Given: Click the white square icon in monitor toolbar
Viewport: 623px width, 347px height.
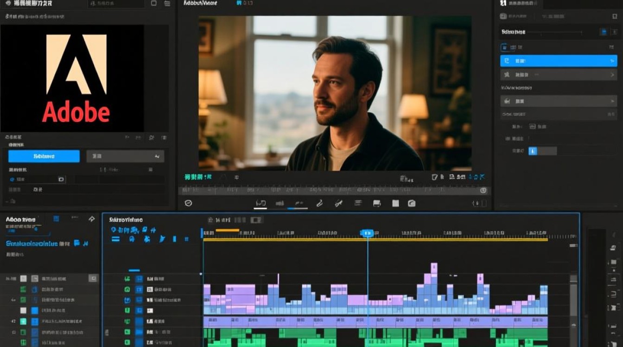Looking at the screenshot, I should 395,203.
